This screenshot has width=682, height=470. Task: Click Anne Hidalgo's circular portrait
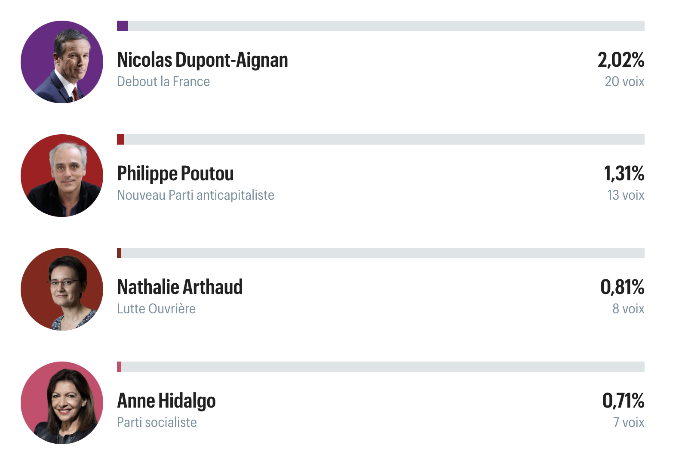pyautogui.click(x=62, y=403)
